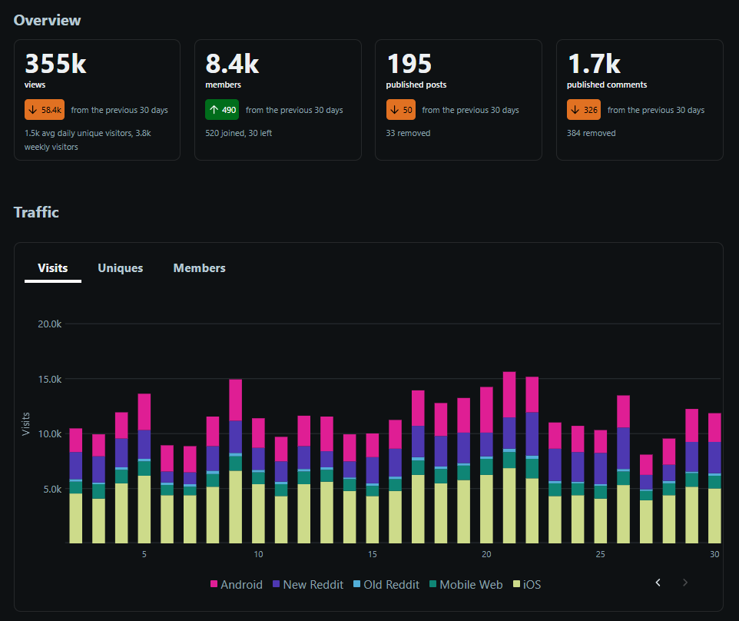Hide the iOS legend series
The image size is (739, 621).
[527, 585]
